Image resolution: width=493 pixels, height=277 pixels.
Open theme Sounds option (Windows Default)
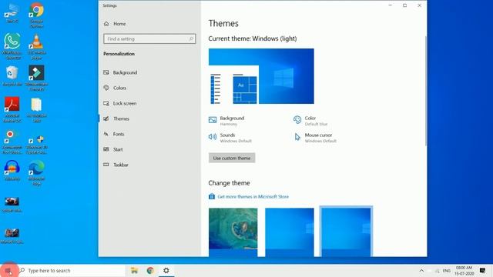click(230, 138)
